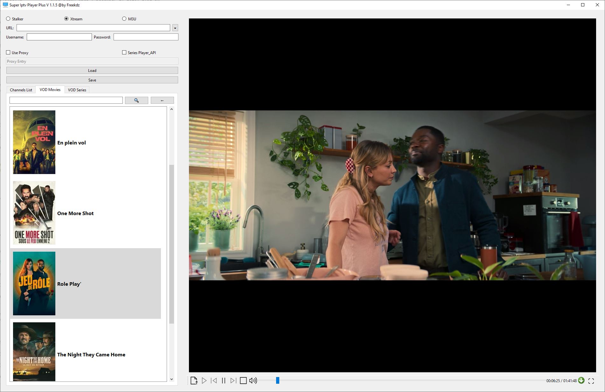Click the open file icon in player controls

[194, 381]
